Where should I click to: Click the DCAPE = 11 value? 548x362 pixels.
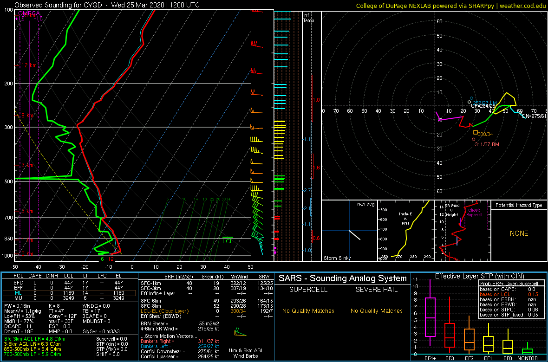click(x=18, y=327)
